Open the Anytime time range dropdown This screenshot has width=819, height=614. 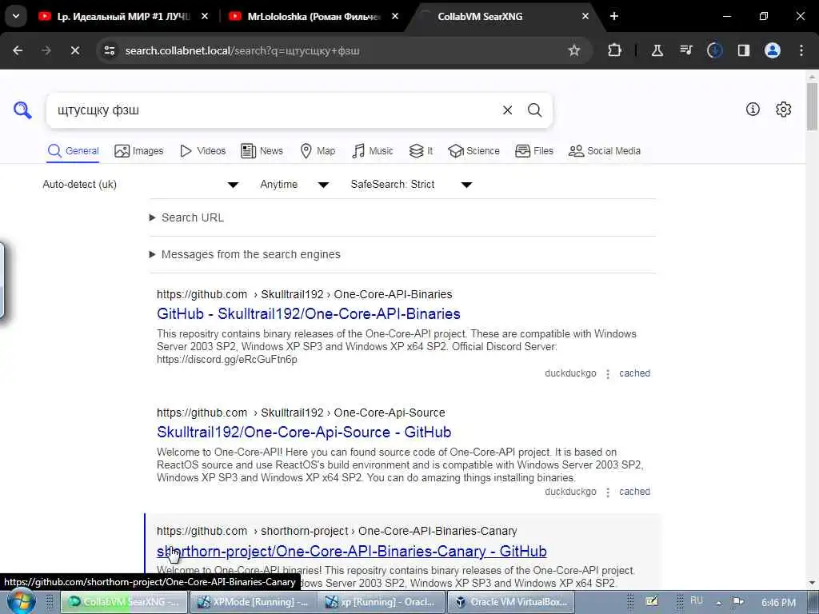click(x=294, y=185)
